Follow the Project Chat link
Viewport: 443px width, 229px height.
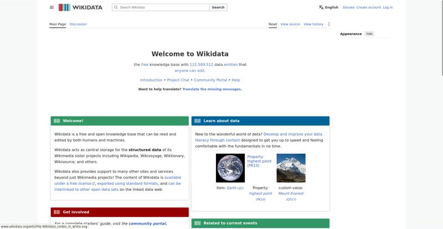click(178, 80)
